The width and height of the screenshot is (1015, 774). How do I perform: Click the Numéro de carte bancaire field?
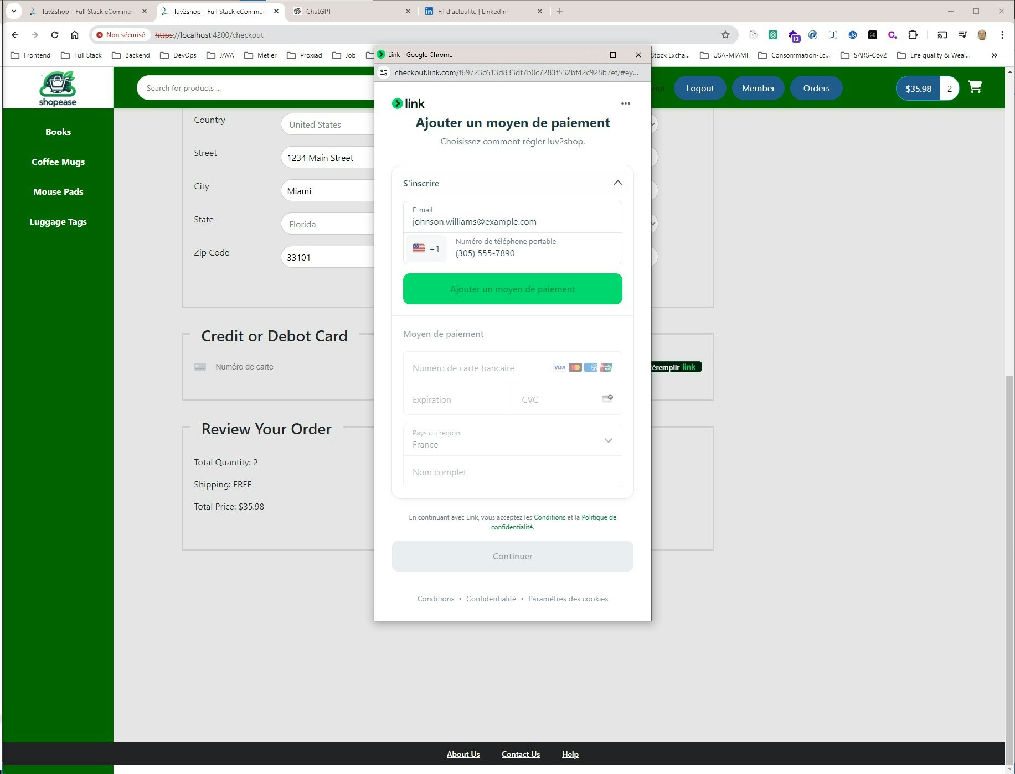[512, 367]
